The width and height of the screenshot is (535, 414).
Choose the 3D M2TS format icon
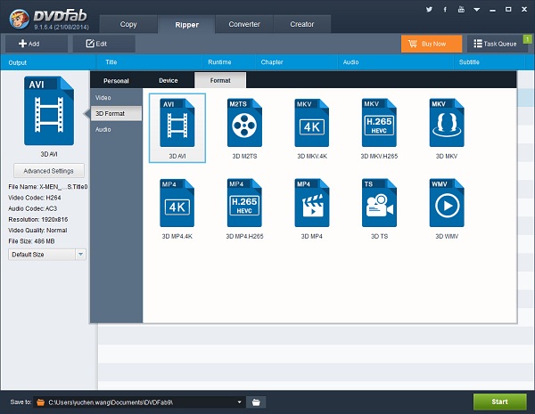pyautogui.click(x=244, y=123)
